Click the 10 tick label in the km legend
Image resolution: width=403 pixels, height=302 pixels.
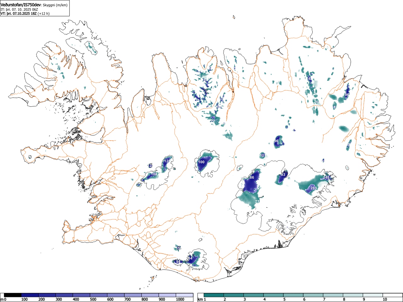(384, 299)
